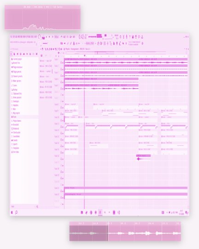Open the pattern selector dropdown
The height and width of the screenshot is (249, 199).
[x=90, y=43]
